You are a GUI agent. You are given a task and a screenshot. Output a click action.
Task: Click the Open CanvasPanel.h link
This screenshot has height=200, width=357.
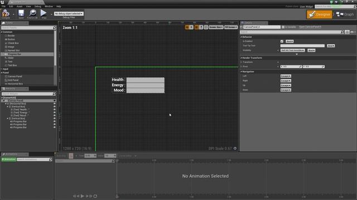pos(310,27)
